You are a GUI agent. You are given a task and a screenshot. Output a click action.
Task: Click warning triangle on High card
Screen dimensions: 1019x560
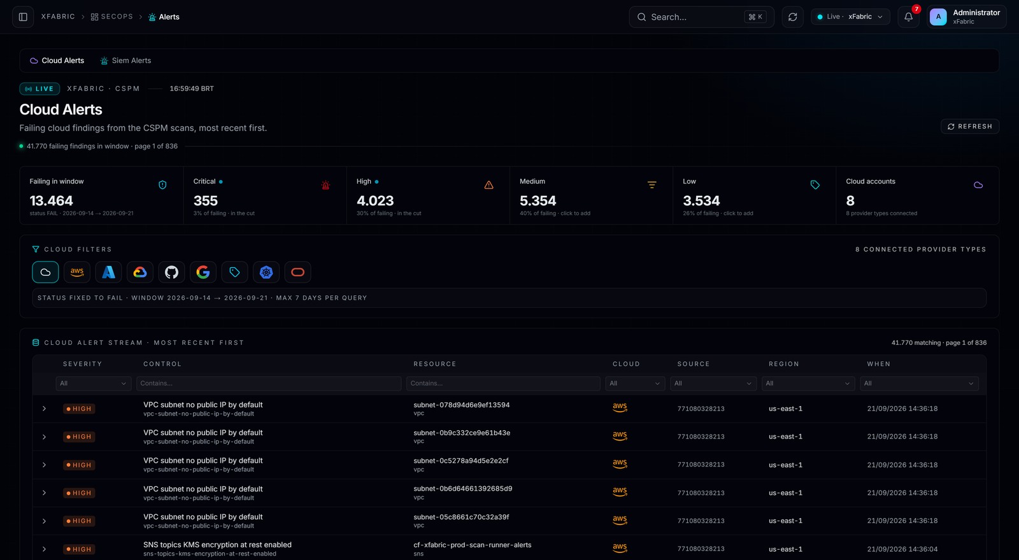tap(488, 185)
